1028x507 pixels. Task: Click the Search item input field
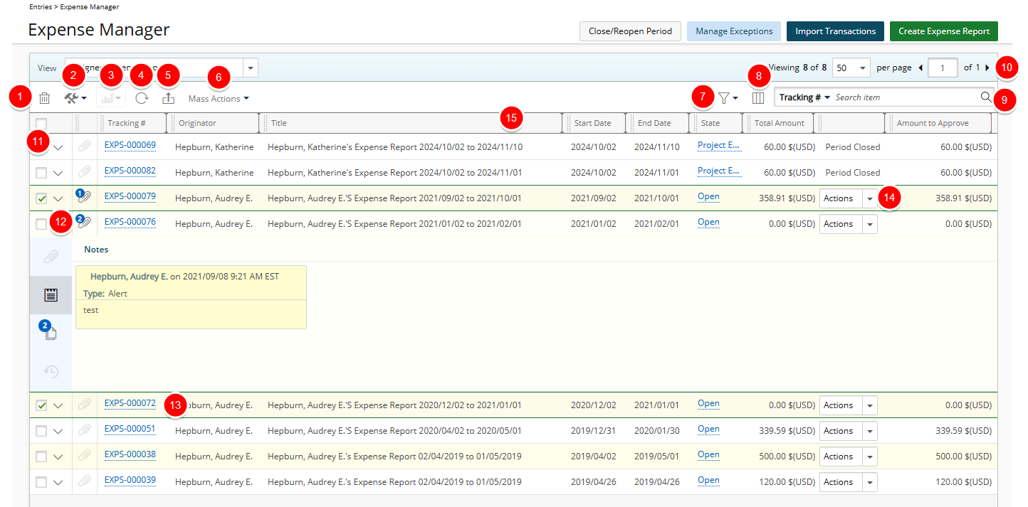point(904,97)
